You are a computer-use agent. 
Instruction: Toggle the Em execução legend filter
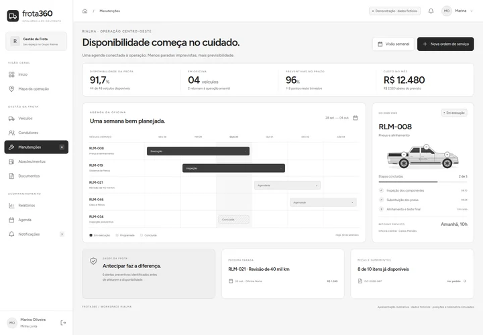pos(99,235)
